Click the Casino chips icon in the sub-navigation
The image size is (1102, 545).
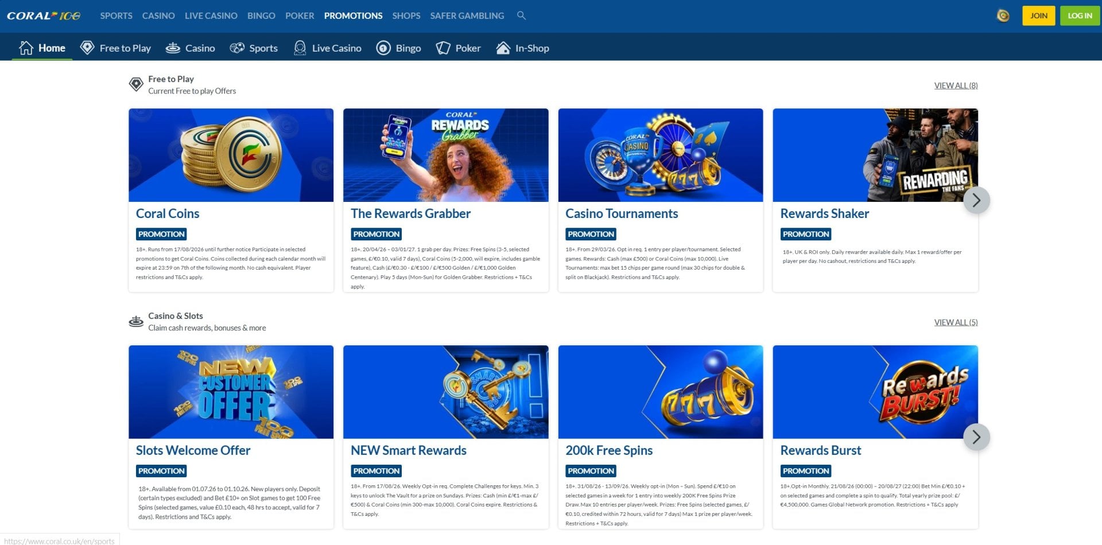173,48
